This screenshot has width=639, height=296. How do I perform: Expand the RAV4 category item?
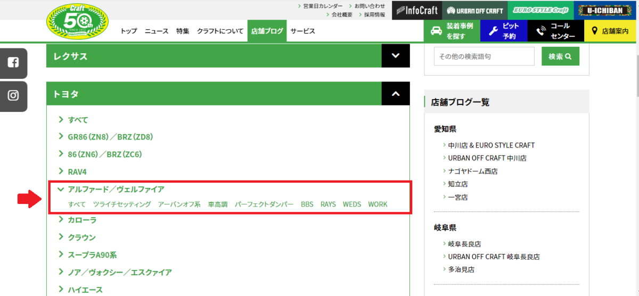pos(77,172)
